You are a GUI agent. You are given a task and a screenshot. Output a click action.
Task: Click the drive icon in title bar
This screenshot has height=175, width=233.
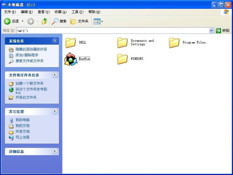(x=4, y=5)
